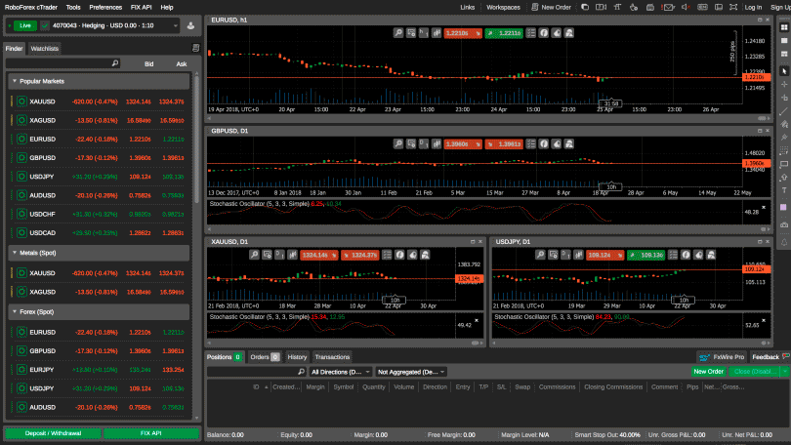This screenshot has height=445, width=791.
Task: Click the zoom magnifier icon on EURUSD chart
Action: click(398, 33)
